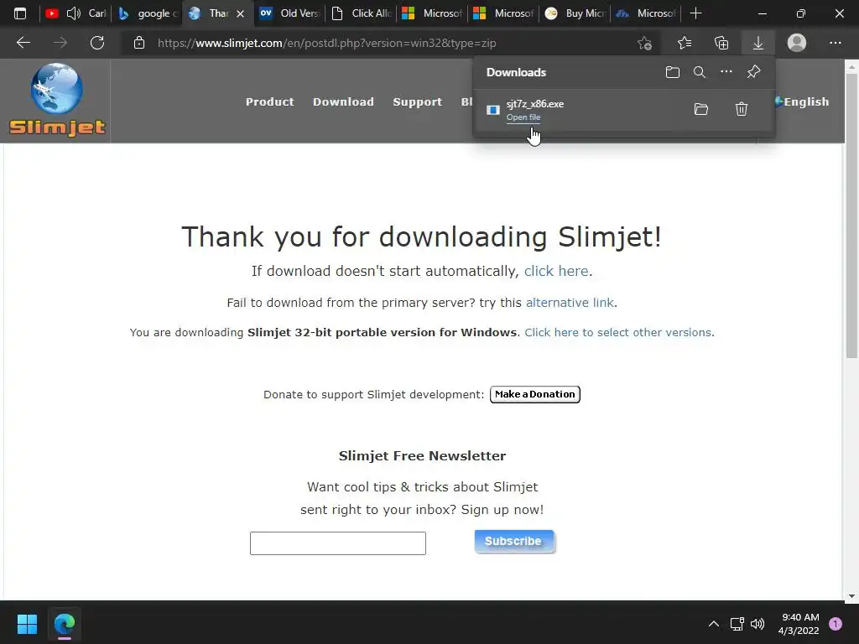Click here to select other versions
859x644 pixels.
coord(618,332)
